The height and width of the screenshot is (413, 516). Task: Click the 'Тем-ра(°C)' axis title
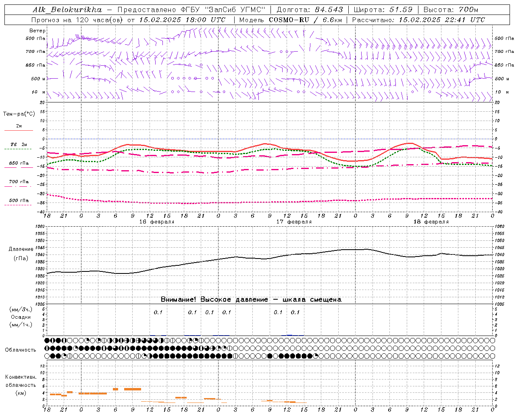19,114
